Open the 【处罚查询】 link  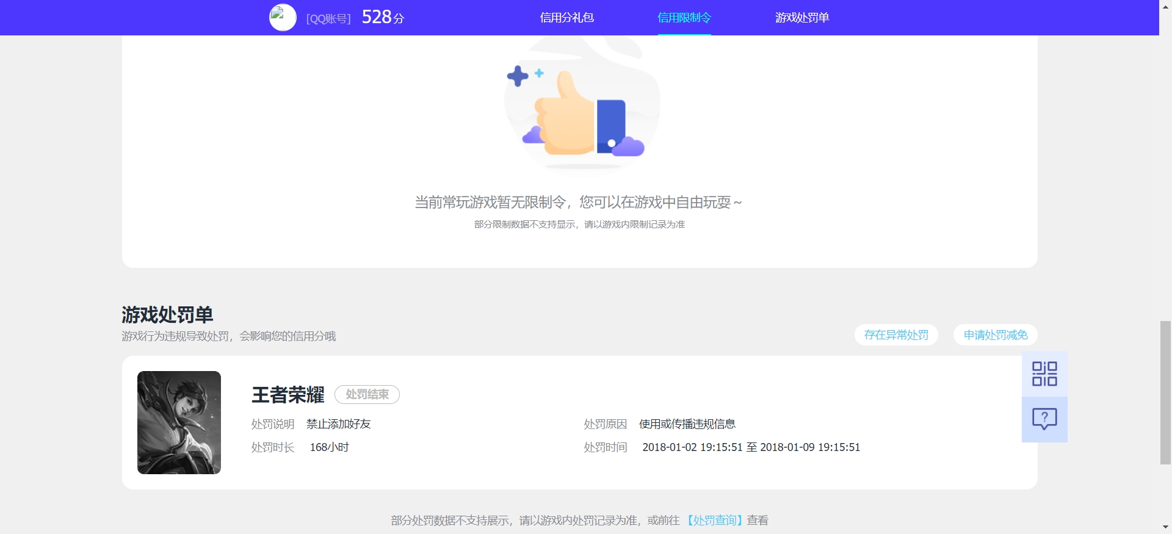click(x=714, y=521)
